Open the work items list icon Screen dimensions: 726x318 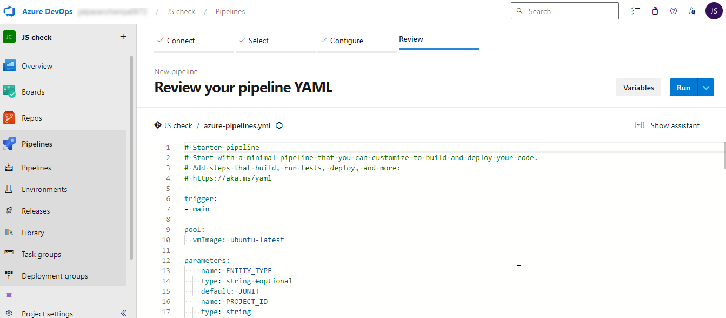636,11
